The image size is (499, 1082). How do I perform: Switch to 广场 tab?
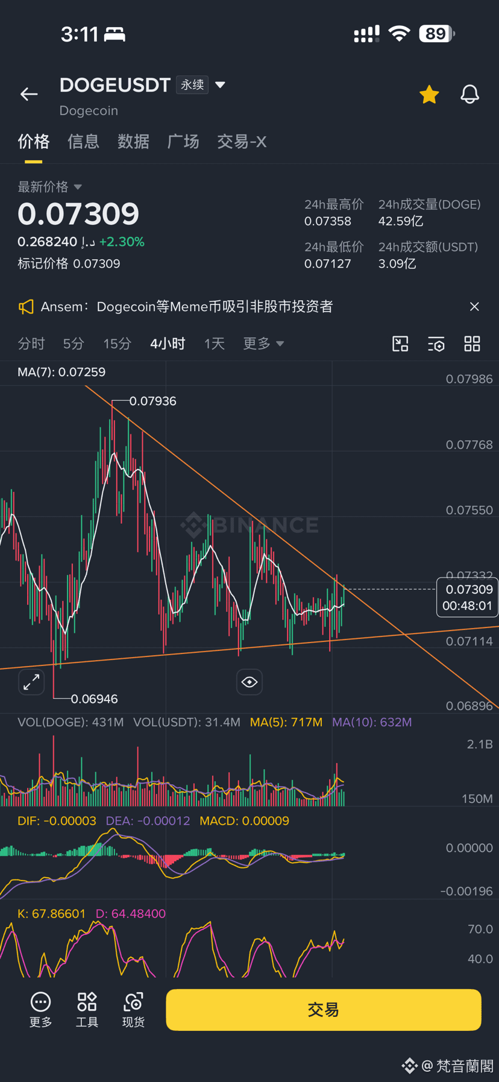pyautogui.click(x=183, y=142)
